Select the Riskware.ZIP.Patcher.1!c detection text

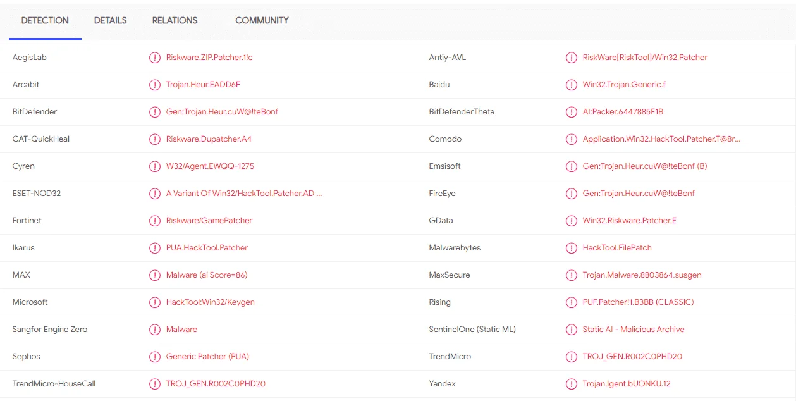tap(209, 58)
